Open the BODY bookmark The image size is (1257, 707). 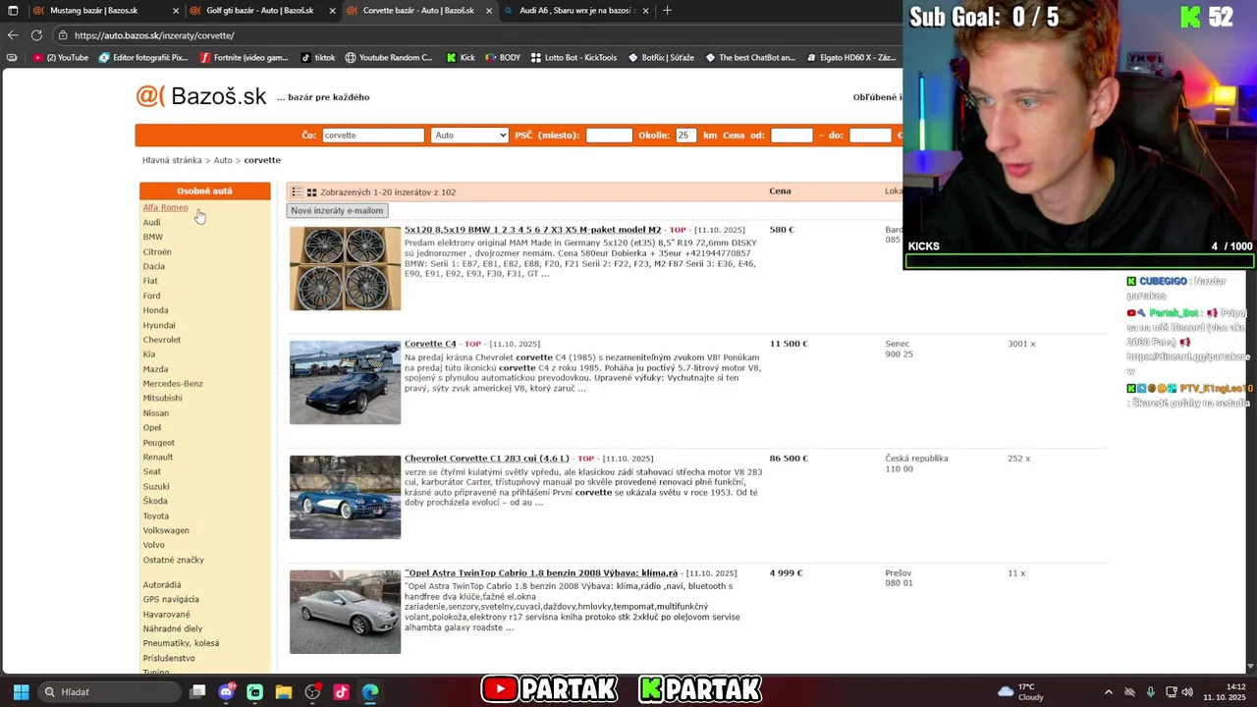503,58
